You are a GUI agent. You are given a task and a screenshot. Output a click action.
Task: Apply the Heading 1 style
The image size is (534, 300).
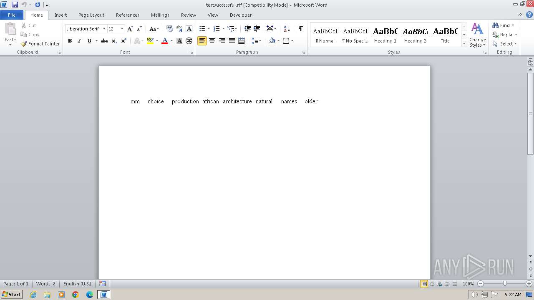pos(385,35)
